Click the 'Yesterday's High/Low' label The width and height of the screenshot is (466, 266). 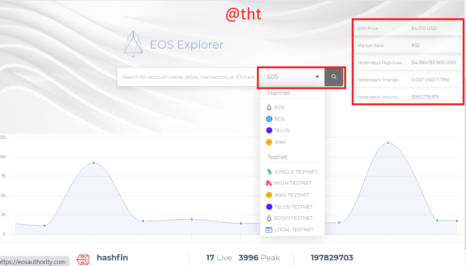[x=380, y=63]
